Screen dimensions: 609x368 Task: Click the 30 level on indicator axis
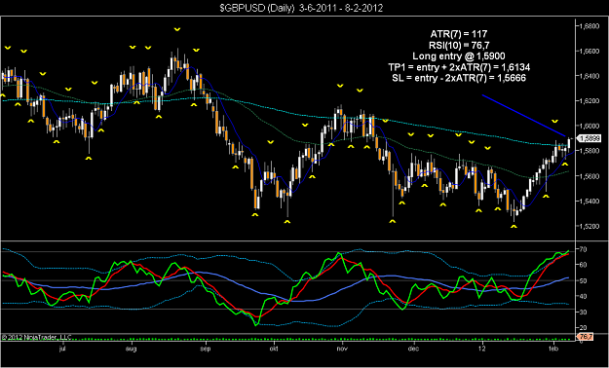click(583, 313)
